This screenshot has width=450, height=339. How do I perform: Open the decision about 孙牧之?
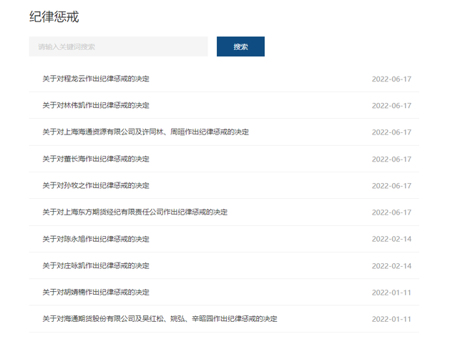click(x=96, y=185)
